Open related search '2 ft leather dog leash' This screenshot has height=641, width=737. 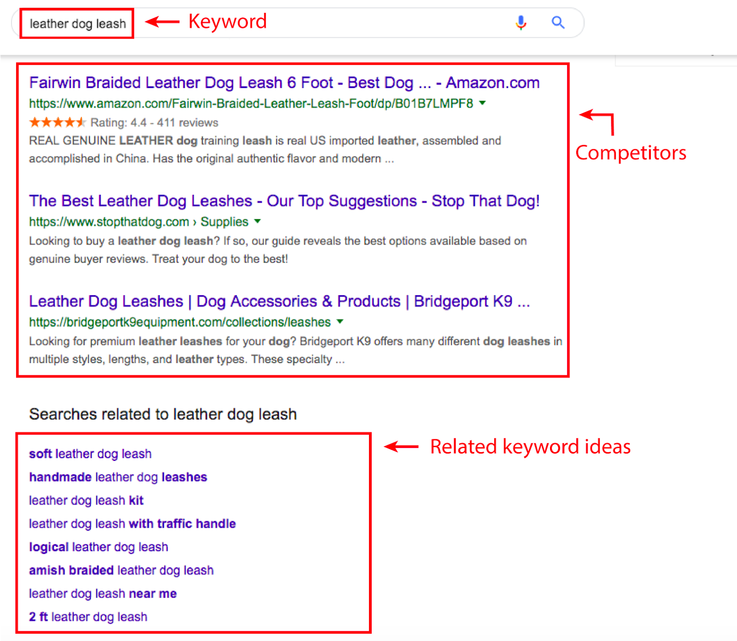(88, 617)
